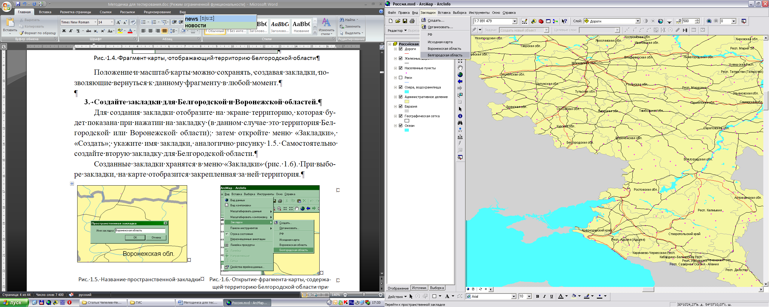
Task: Open the Действия drawing menu
Action: (x=397, y=297)
